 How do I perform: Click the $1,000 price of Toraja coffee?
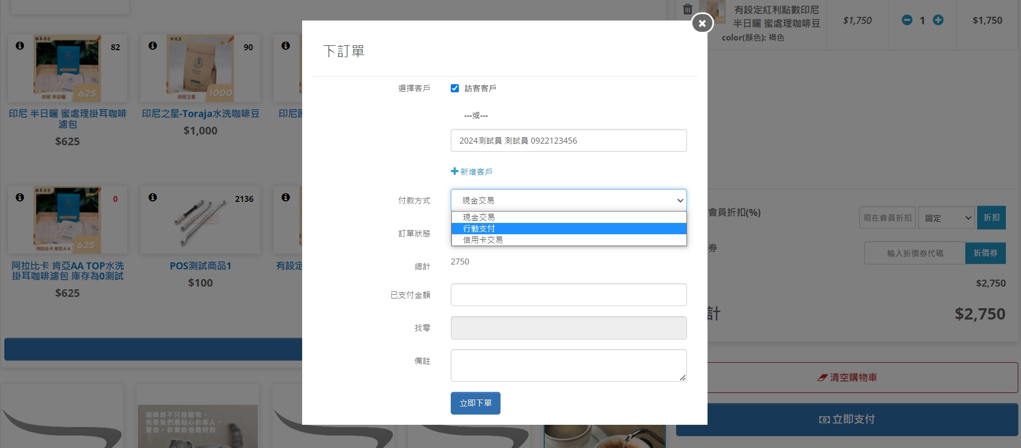click(x=201, y=131)
